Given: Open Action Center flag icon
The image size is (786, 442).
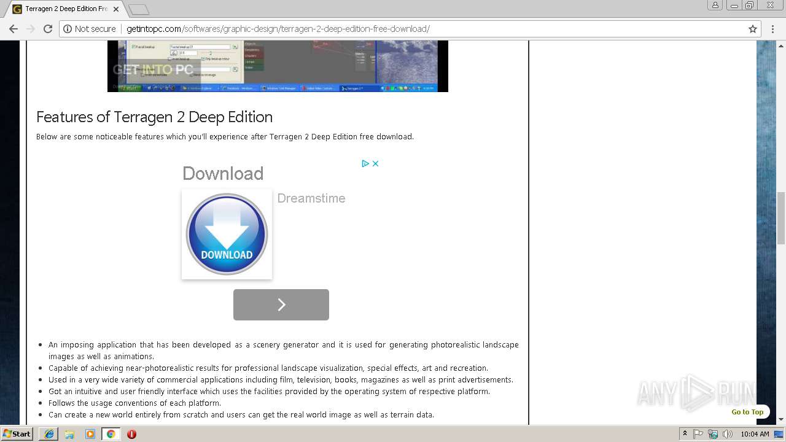Looking at the screenshot, I should pos(698,434).
